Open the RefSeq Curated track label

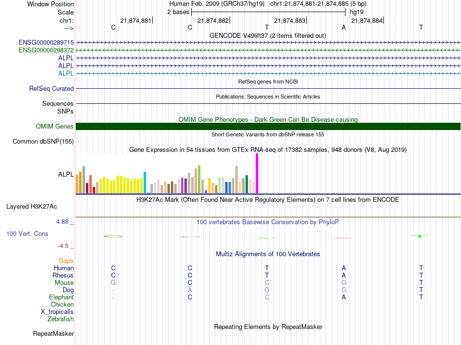point(51,88)
